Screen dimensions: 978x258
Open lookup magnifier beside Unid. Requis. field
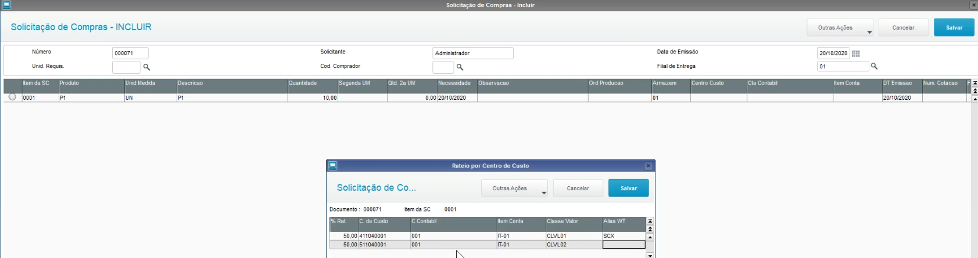[146, 67]
